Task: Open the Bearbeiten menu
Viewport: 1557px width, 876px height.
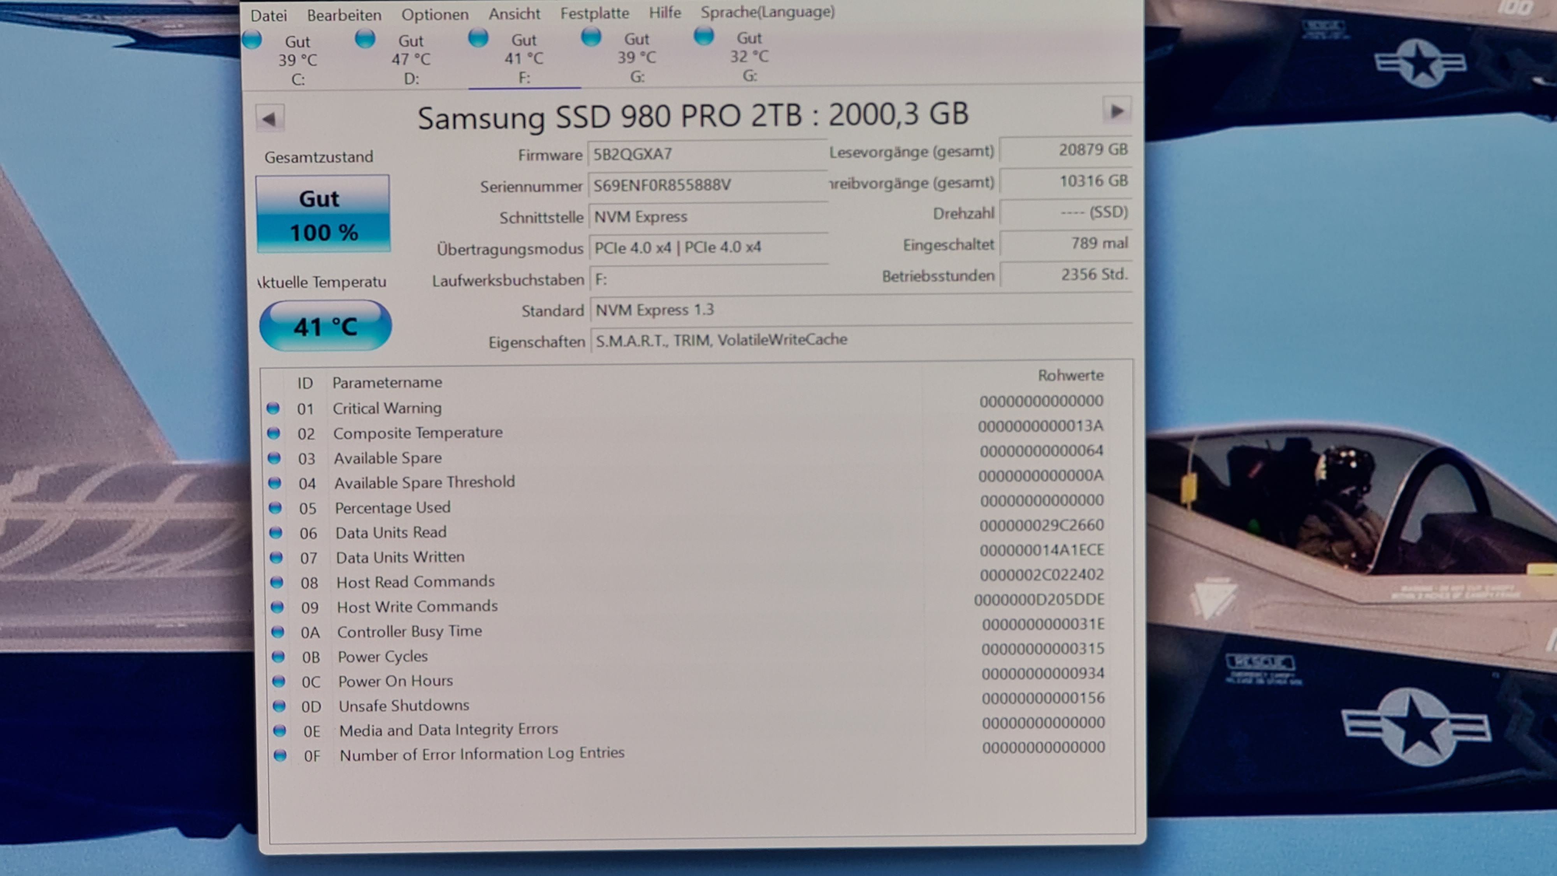Action: [344, 15]
